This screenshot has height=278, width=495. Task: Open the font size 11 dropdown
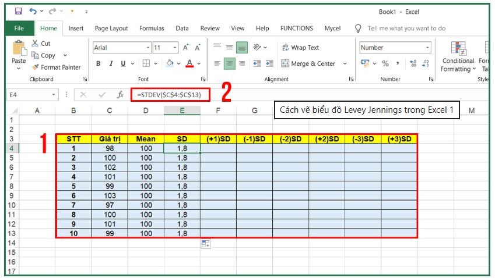[x=174, y=48]
